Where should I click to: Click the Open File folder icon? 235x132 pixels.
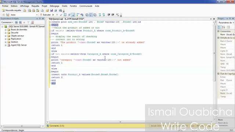coord(47,10)
